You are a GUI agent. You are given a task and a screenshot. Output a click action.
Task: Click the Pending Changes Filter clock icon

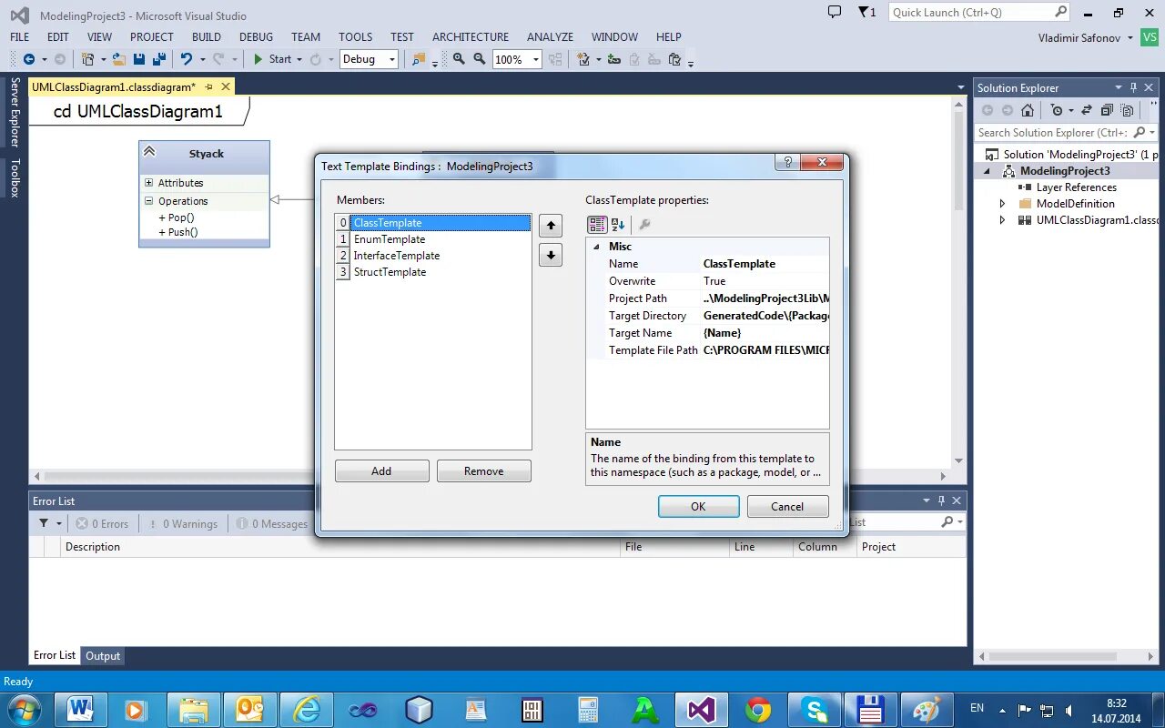point(1056,110)
